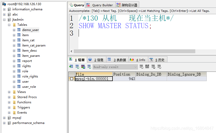Click the user_role table icon
Image resolution: width=216 pixels, height=133 pixels.
[19, 87]
